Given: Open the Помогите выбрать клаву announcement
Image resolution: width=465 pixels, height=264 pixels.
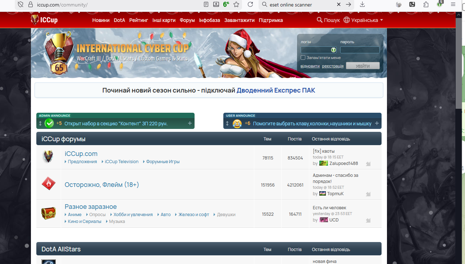Looking at the screenshot, I should pos(312,124).
